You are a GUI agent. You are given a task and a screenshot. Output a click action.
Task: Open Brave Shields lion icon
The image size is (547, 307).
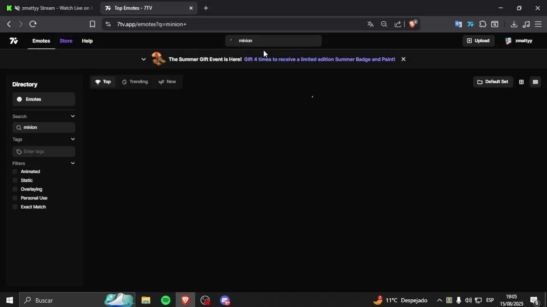pyautogui.click(x=412, y=24)
